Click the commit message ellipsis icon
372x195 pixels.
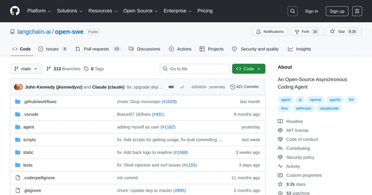(x=171, y=87)
